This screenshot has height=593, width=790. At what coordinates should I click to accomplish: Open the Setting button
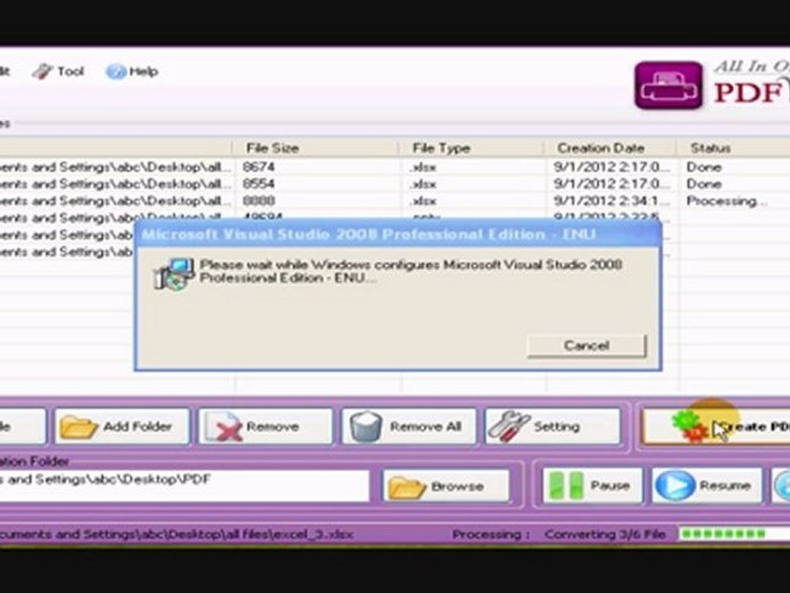point(553,427)
